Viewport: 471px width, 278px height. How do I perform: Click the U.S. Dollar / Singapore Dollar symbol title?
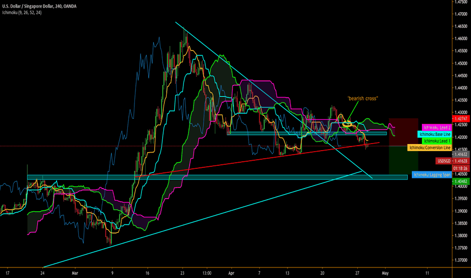pyautogui.click(x=39, y=6)
